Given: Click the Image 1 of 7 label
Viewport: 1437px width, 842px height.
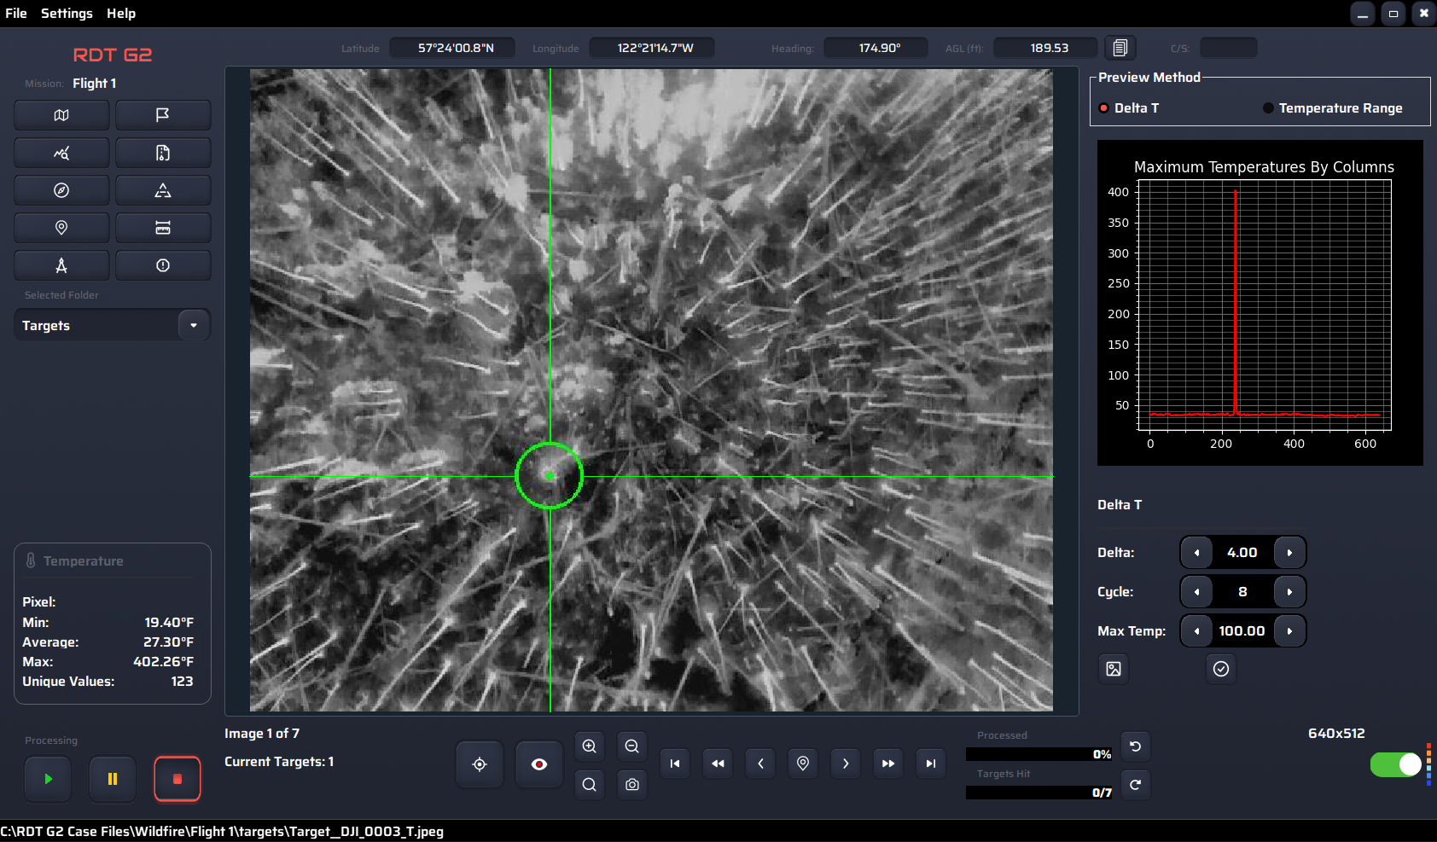Looking at the screenshot, I should pyautogui.click(x=262, y=734).
